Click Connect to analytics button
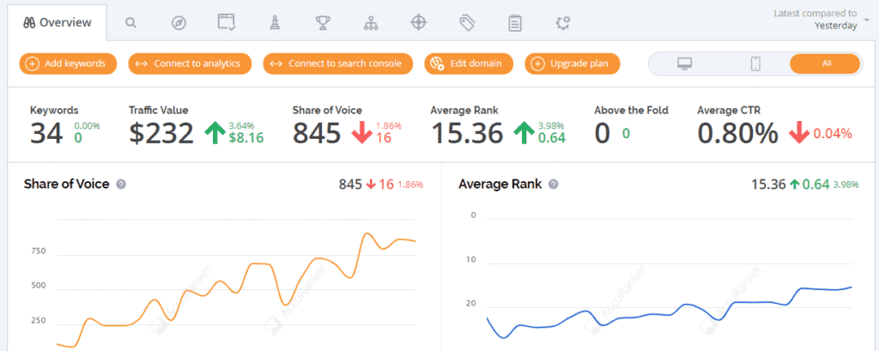 190,64
